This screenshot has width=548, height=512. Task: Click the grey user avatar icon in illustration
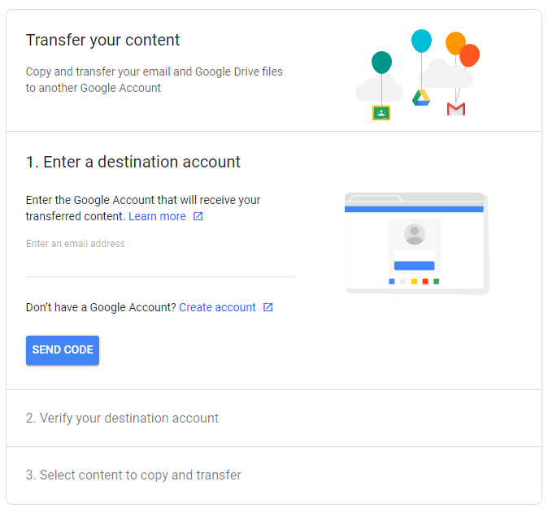pyautogui.click(x=415, y=234)
